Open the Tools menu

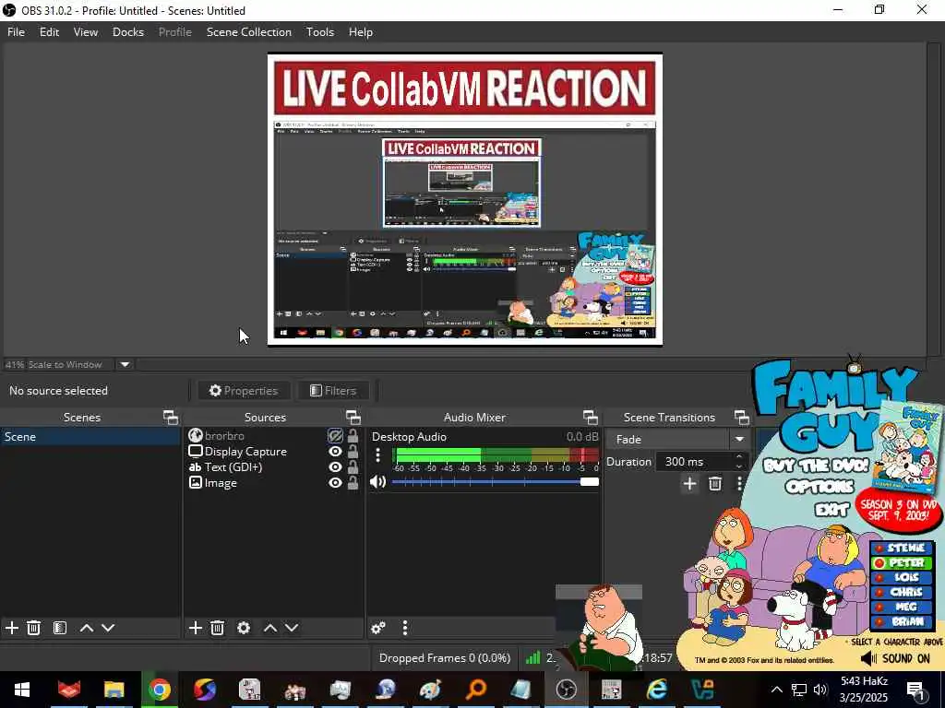pyautogui.click(x=319, y=32)
